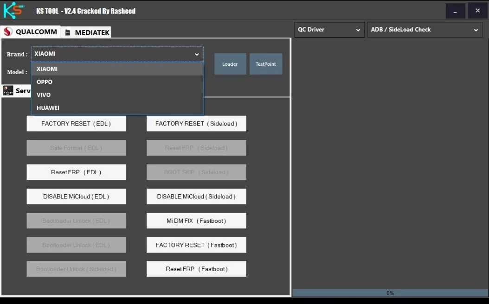Click the greyed Reset FRP (Sideload) button

click(196, 148)
